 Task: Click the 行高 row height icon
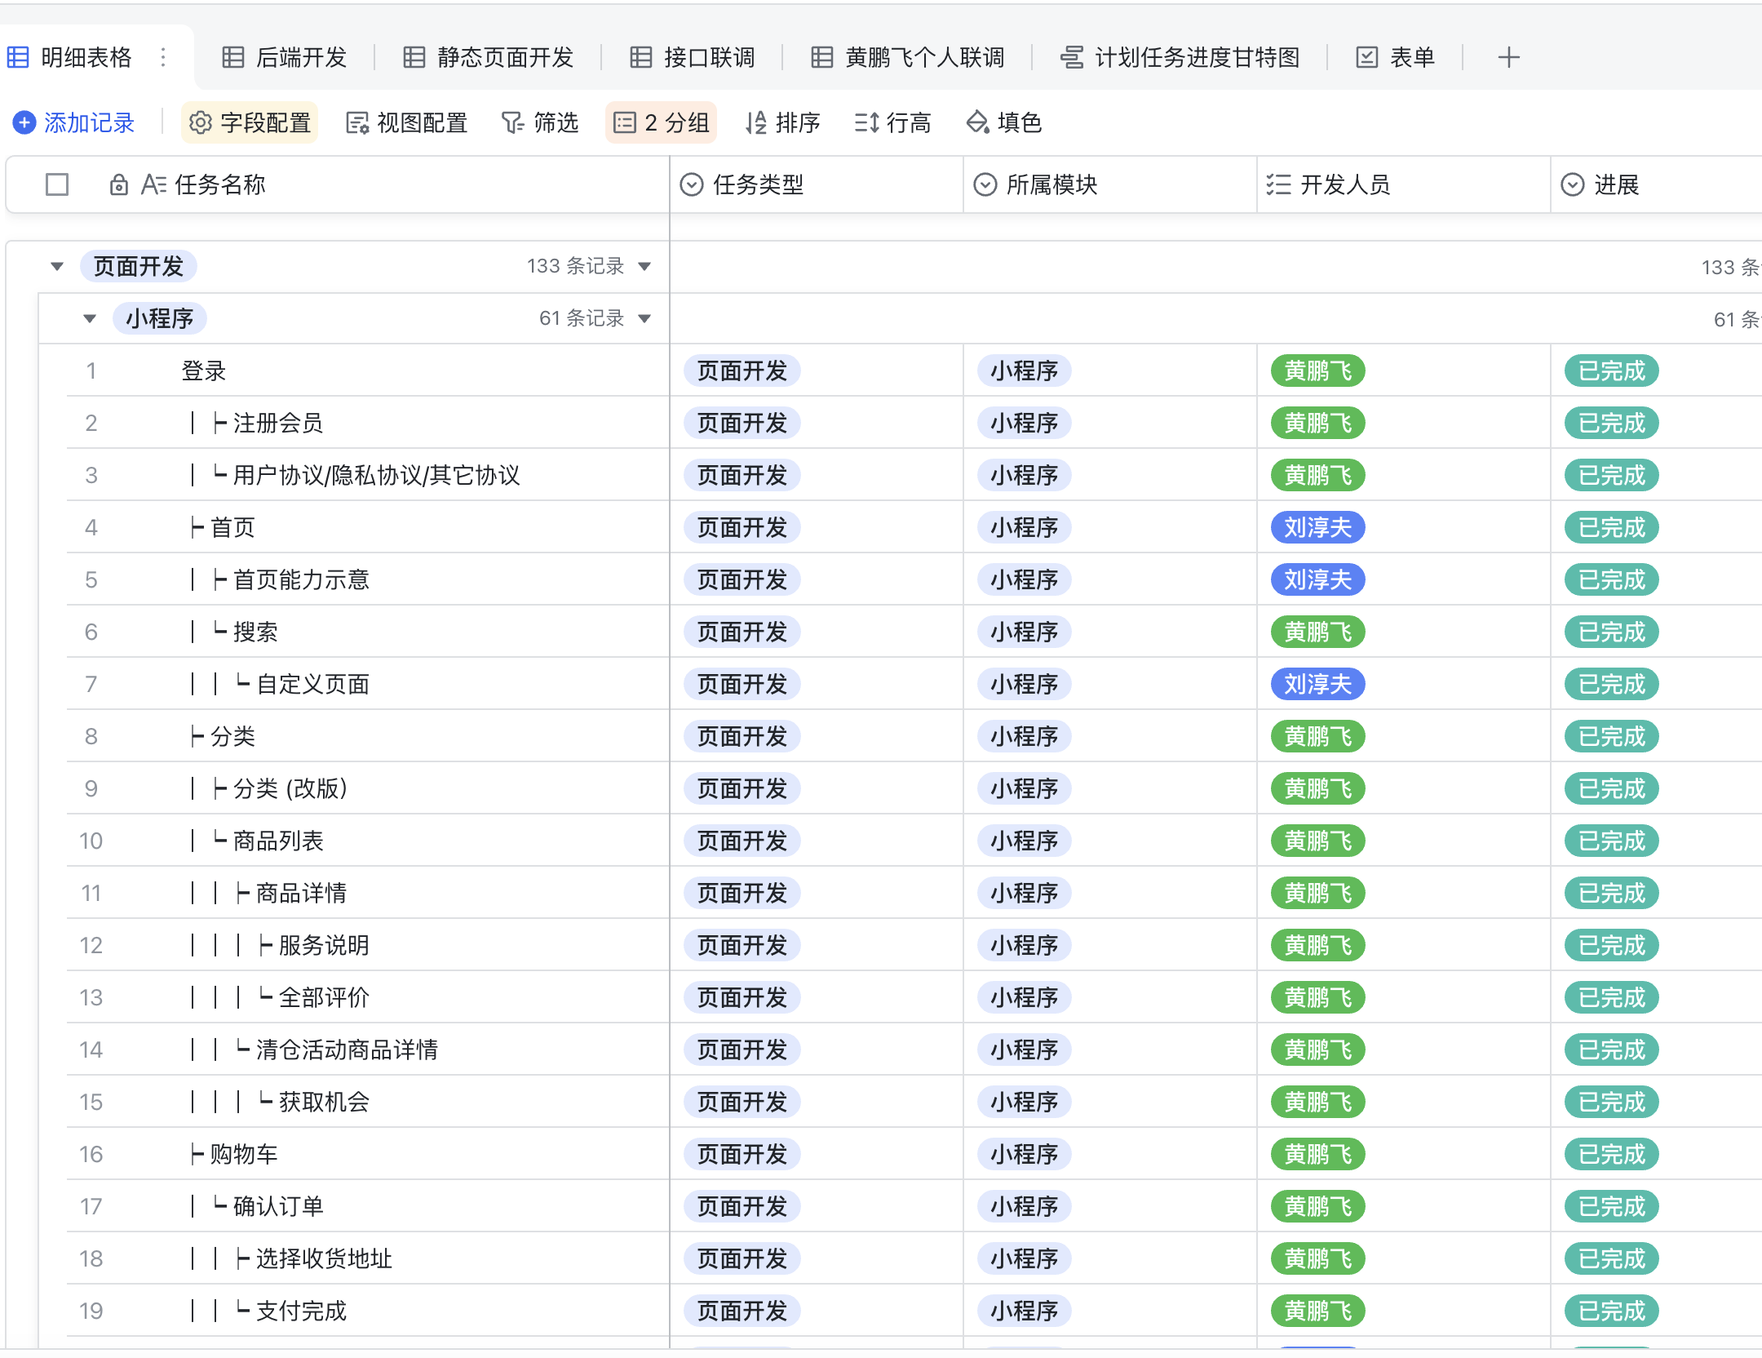pos(866,122)
